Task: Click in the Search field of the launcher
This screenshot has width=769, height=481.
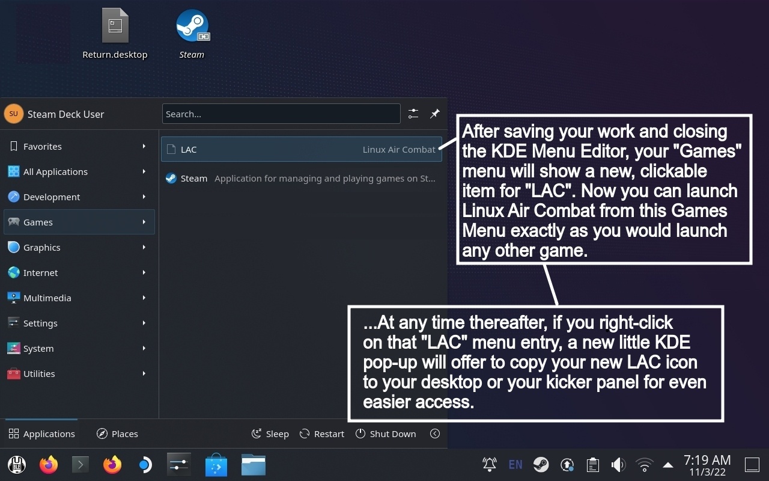Action: [x=281, y=114]
